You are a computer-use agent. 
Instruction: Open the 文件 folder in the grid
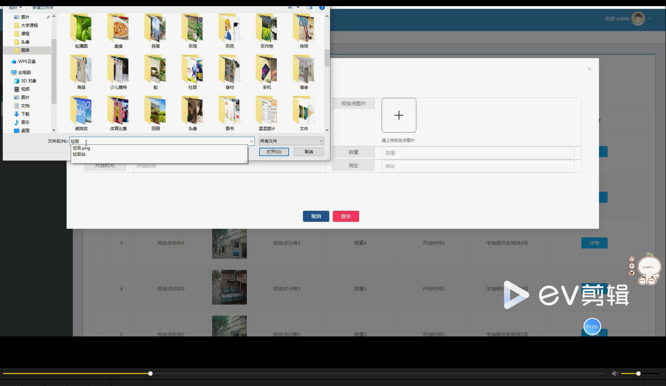[304, 113]
